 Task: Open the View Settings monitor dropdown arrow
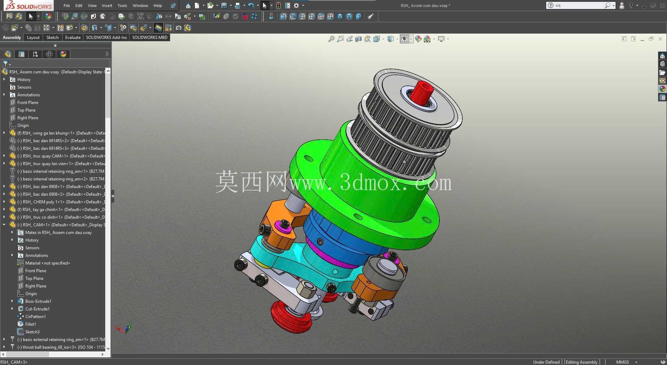coord(448,39)
